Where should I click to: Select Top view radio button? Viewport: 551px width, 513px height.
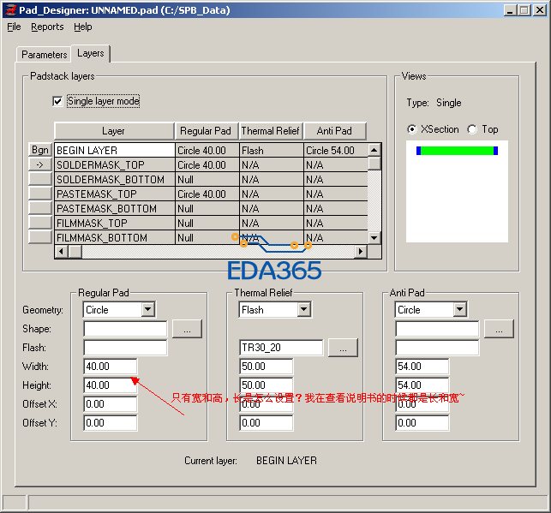pos(472,129)
